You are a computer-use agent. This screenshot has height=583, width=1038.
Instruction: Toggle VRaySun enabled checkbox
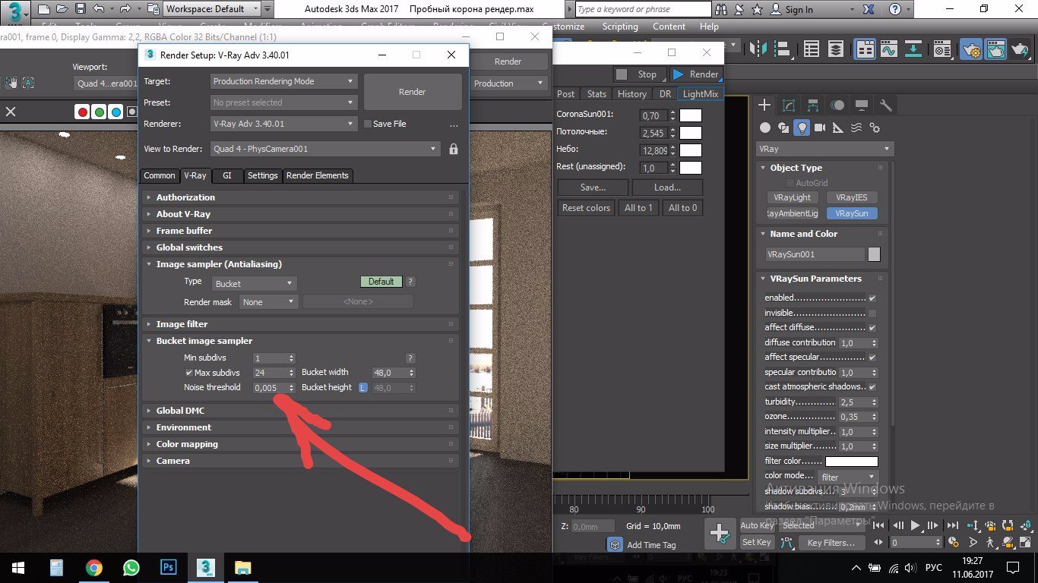[x=872, y=298]
